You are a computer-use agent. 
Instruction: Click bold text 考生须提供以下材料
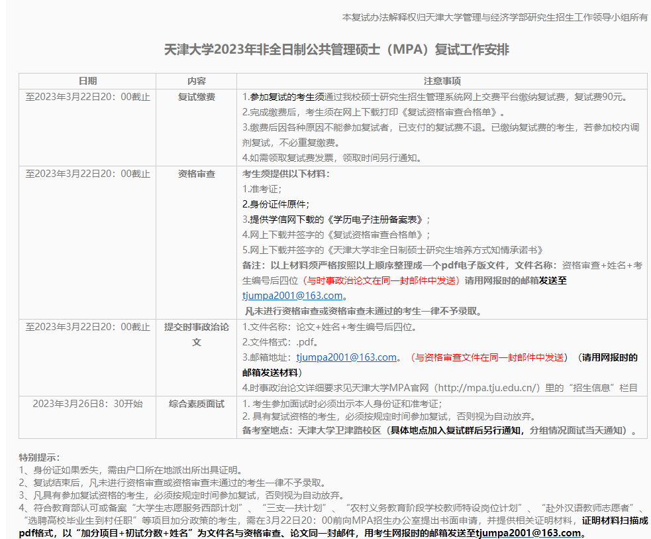click(286, 174)
